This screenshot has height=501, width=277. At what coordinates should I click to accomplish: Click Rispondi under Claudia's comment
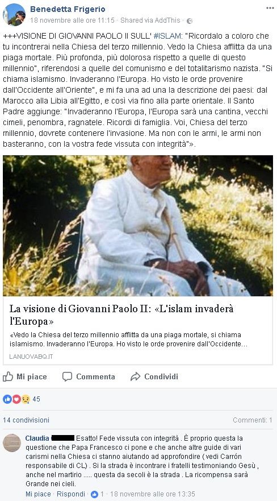71,494
